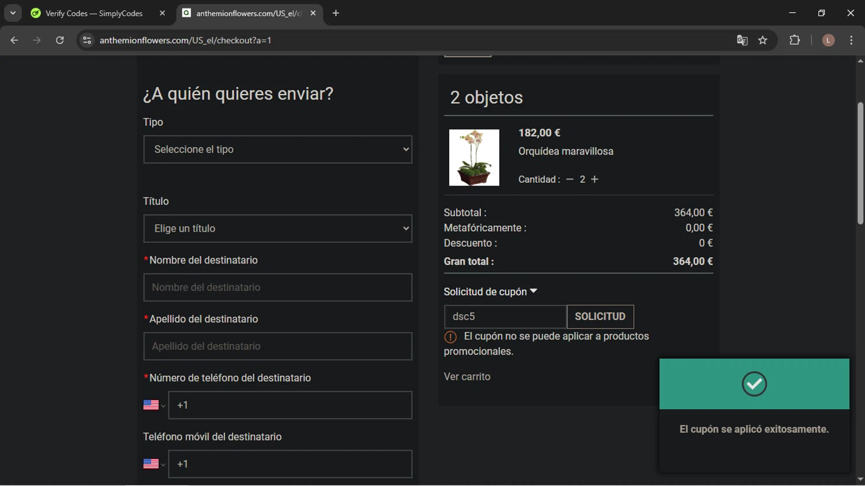Reload the checkout page
The height and width of the screenshot is (486, 865).
point(59,40)
